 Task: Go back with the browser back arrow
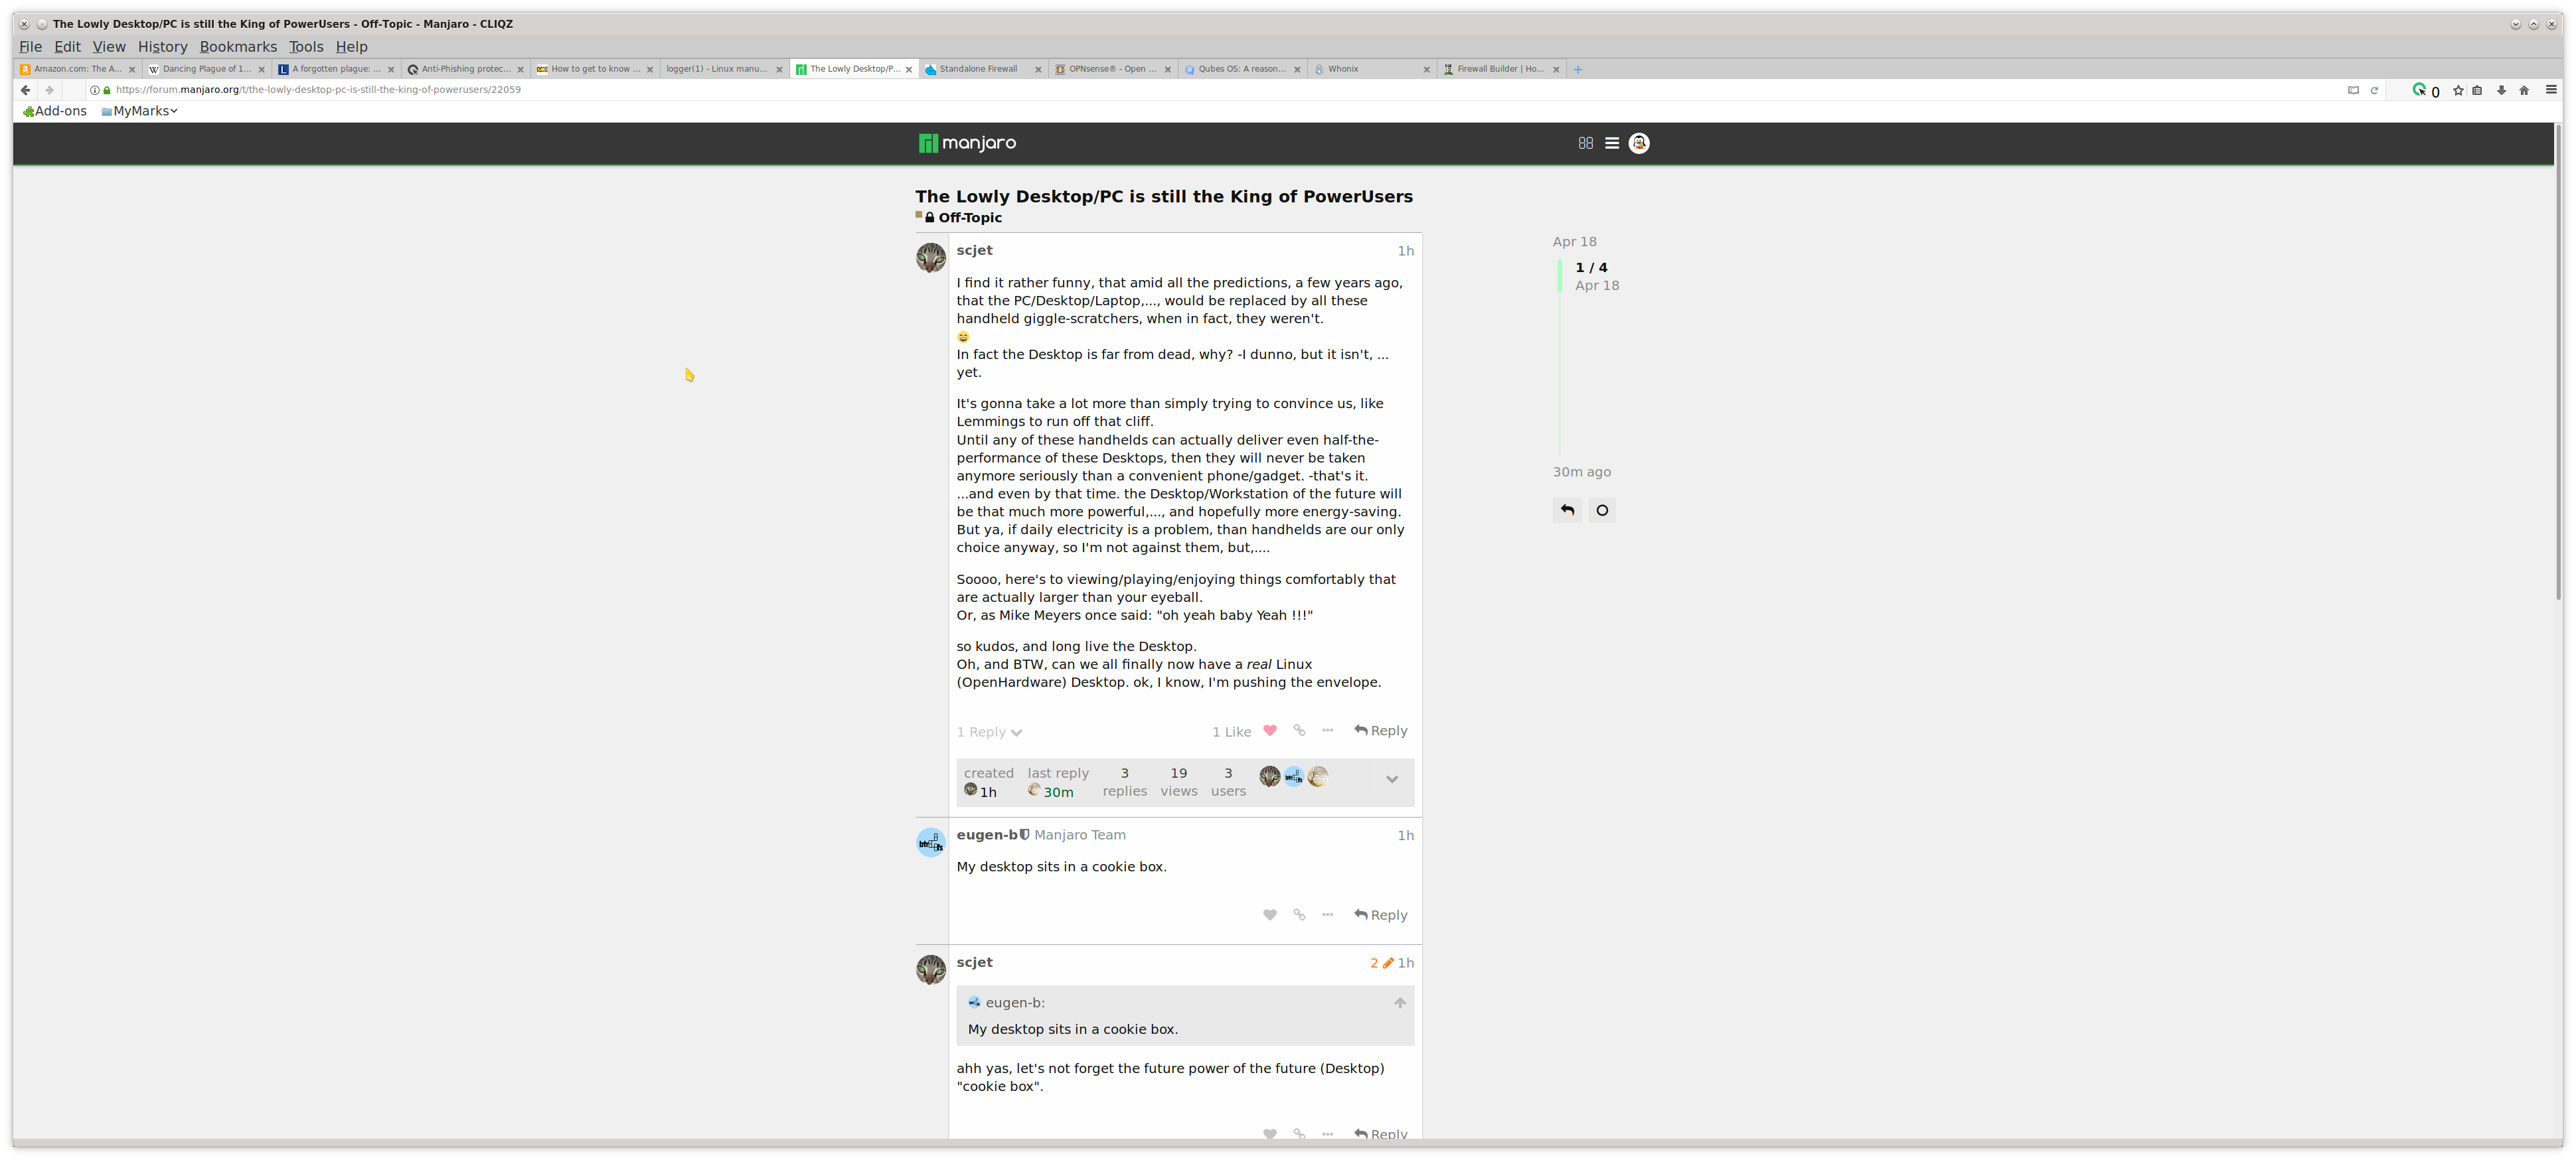[25, 90]
